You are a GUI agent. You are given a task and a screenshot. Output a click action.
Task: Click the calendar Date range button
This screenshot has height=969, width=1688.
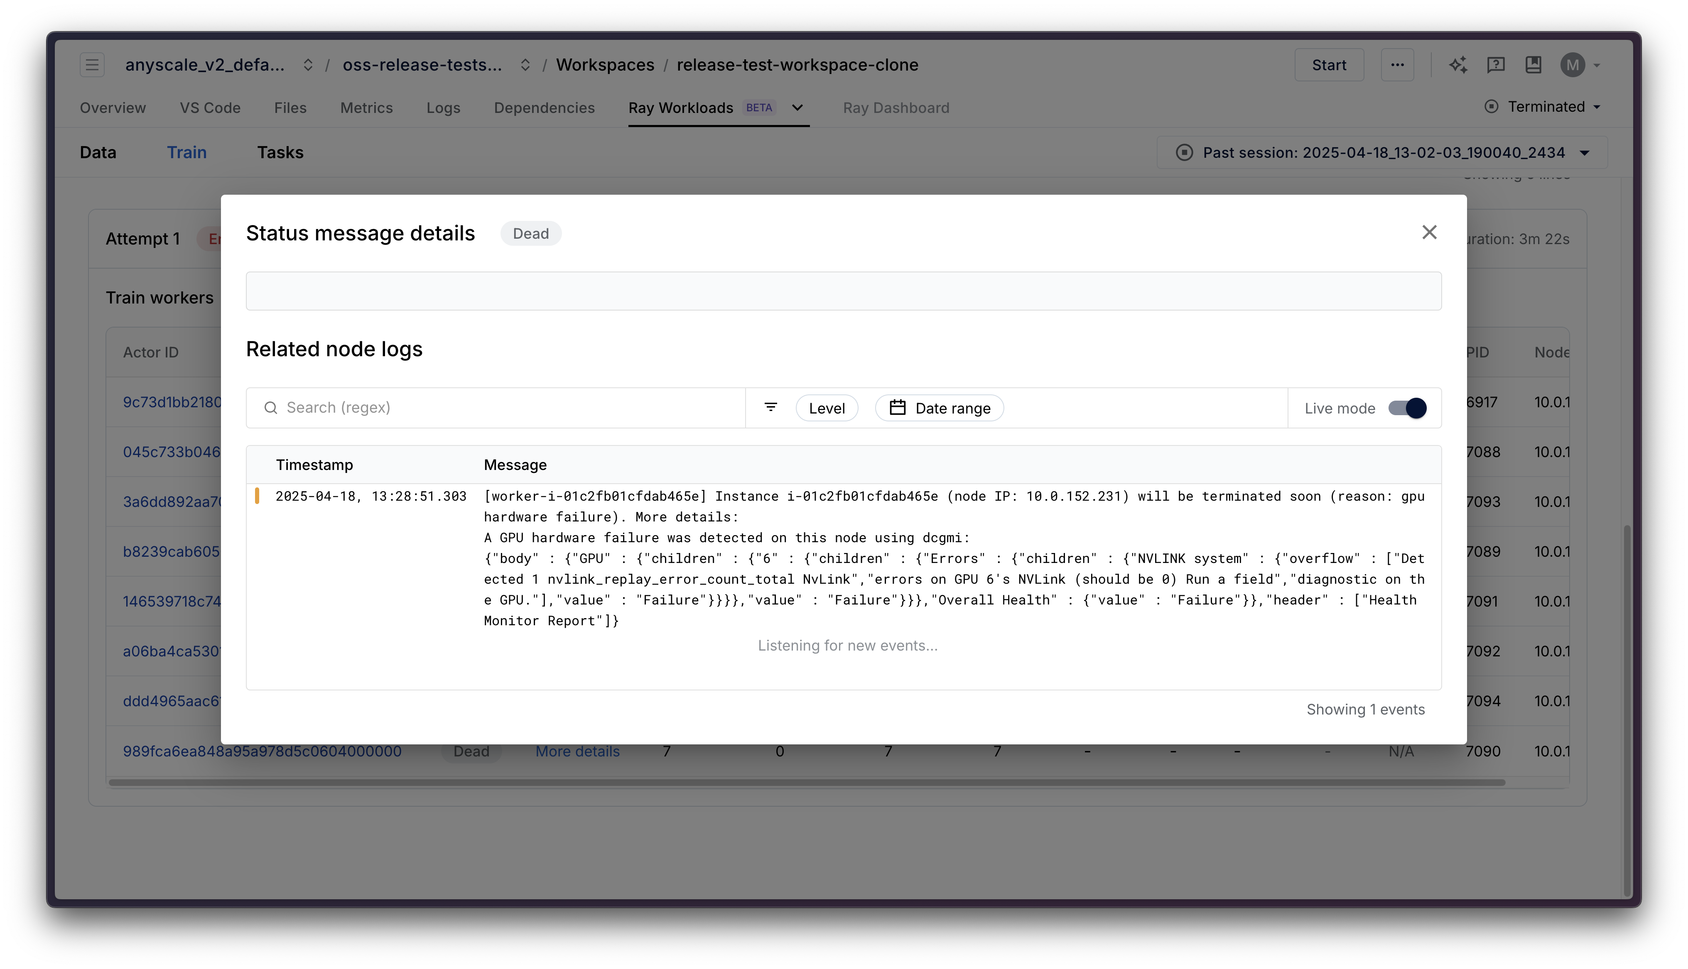(939, 408)
